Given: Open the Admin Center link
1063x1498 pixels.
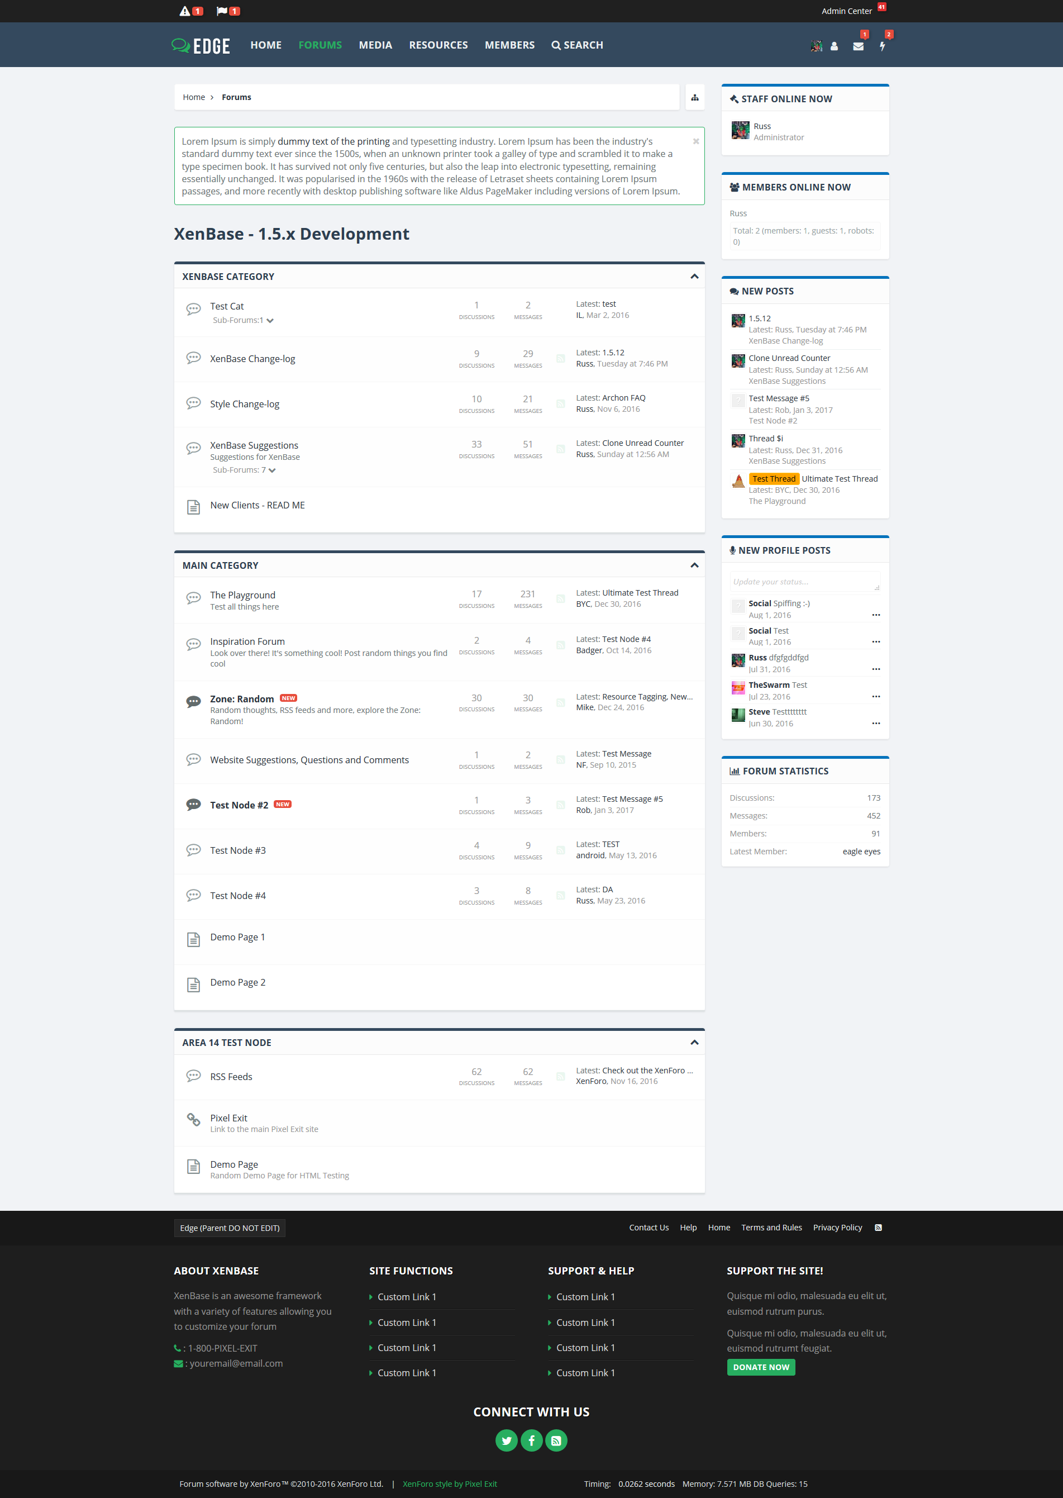Looking at the screenshot, I should [x=846, y=11].
